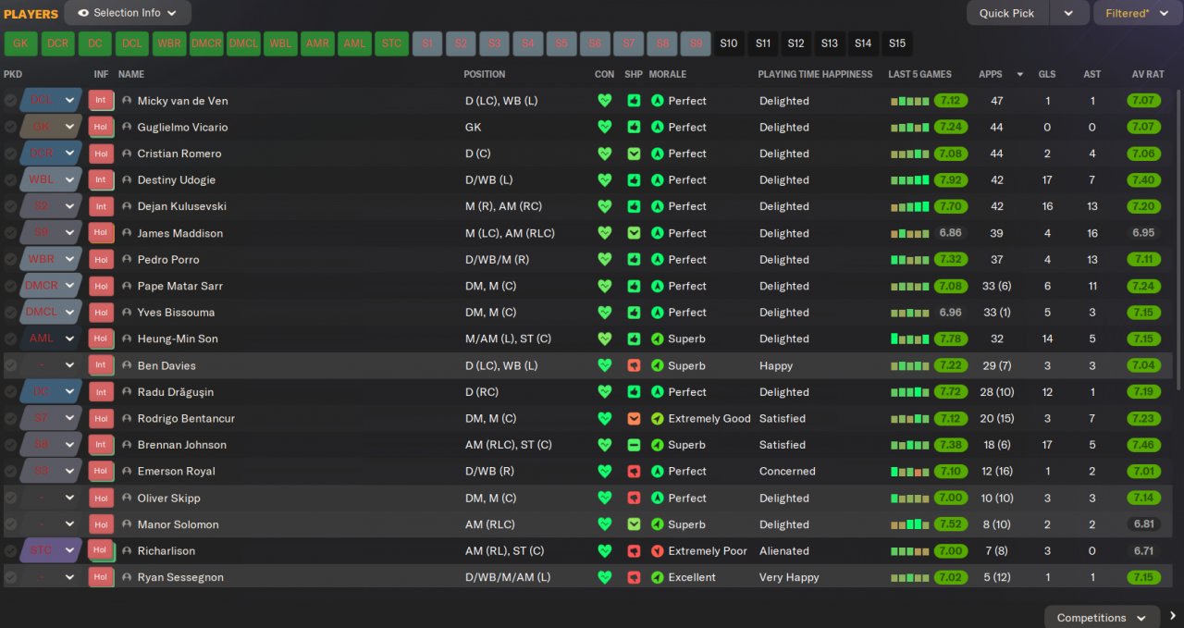Click Ryan Sessegnon's Excellent morale icon
Viewport: 1184px width, 628px height.
658,577
